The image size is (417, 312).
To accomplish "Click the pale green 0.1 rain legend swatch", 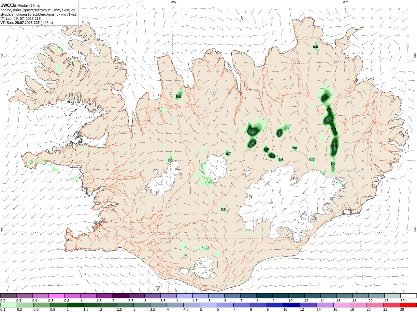I will point(8,305).
